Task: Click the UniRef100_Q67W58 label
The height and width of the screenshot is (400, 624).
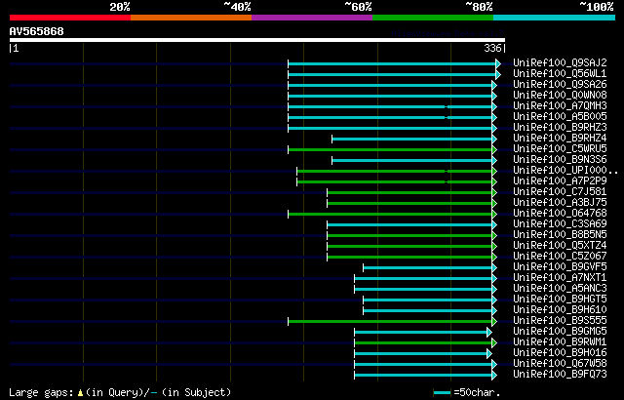Action: tap(560, 364)
